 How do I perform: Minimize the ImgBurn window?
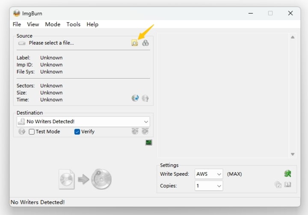[x=250, y=13]
